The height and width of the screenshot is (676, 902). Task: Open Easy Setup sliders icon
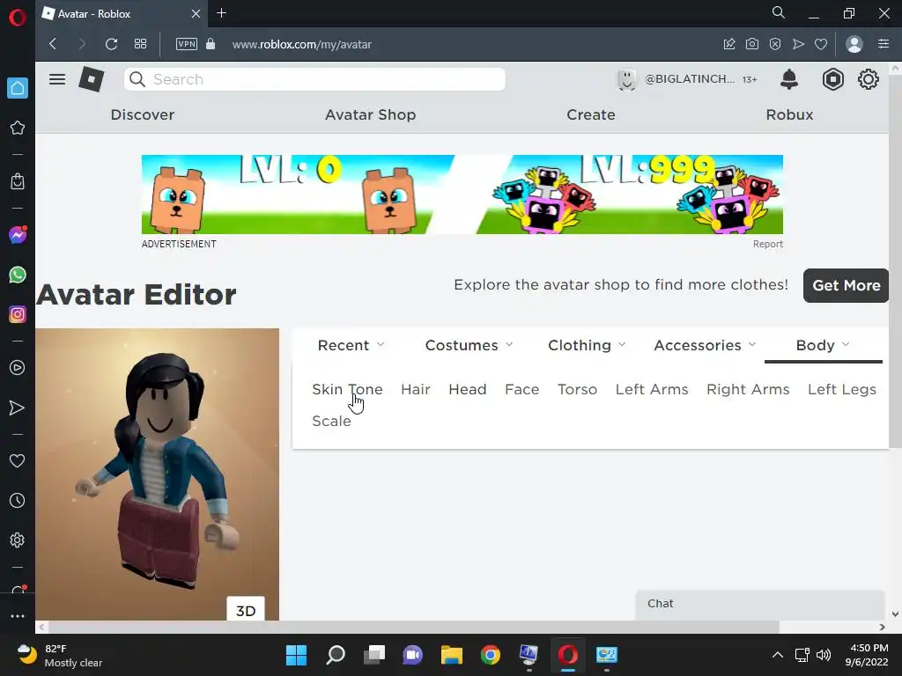point(884,44)
